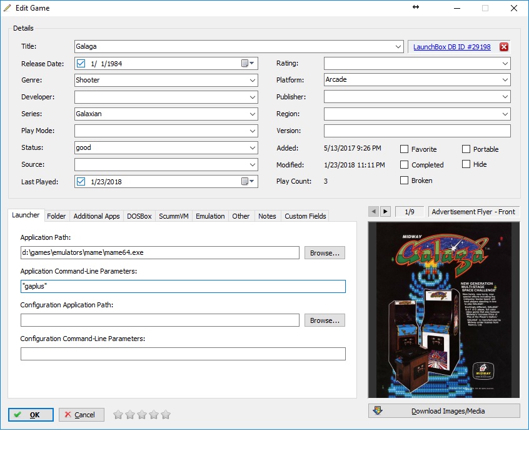The image size is (529, 456).
Task: Open the Series dropdown showing Galaxian
Action: point(253,114)
